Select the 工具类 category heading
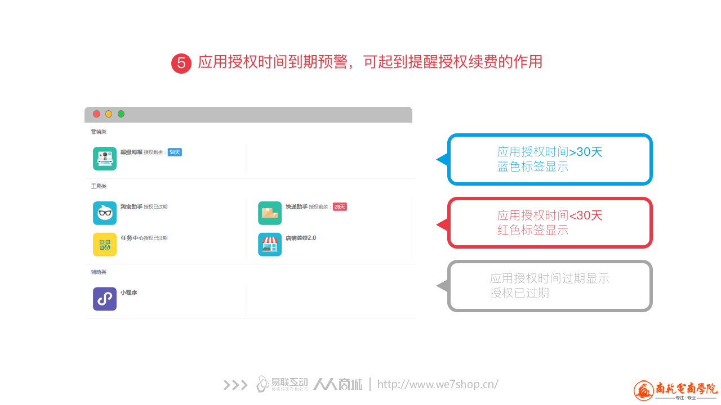 (x=99, y=186)
